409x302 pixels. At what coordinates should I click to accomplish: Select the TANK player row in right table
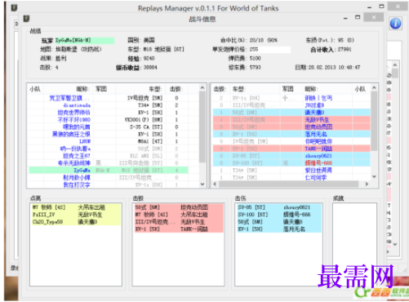pos(291,149)
